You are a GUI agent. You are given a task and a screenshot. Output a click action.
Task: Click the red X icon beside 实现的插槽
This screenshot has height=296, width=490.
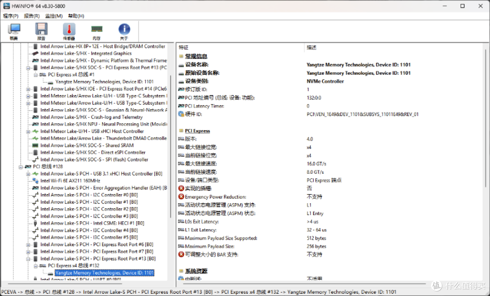[181, 188]
